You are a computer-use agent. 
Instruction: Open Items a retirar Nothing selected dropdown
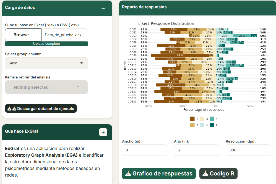(46, 87)
